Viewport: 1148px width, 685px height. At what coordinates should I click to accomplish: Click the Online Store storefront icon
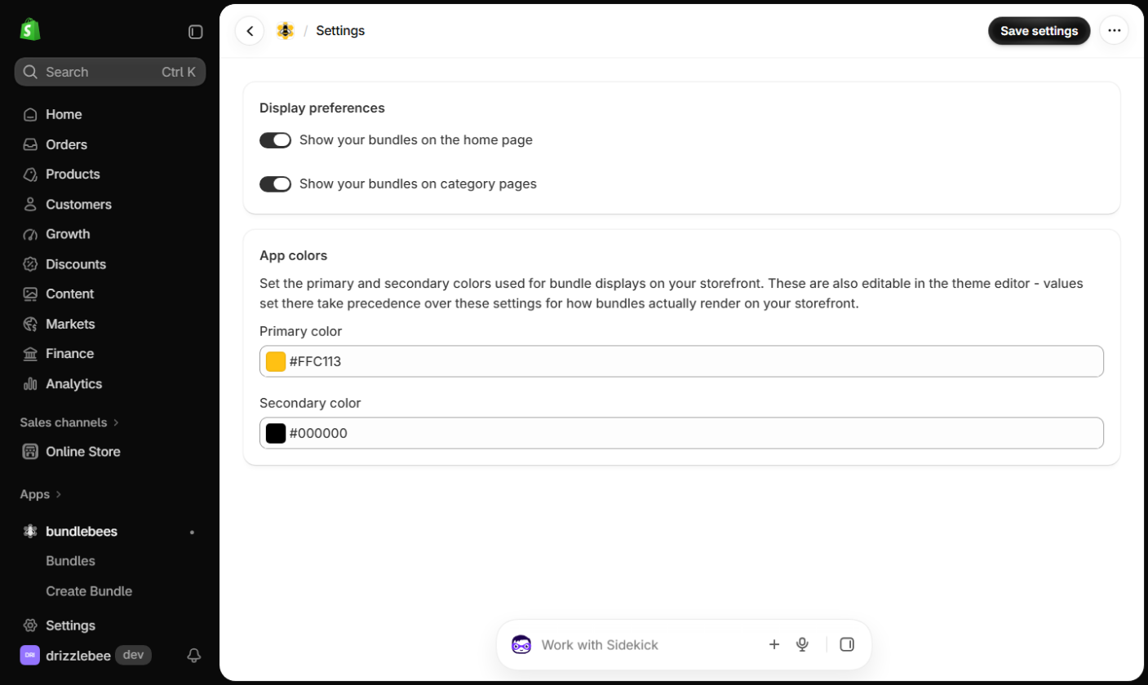[30, 452]
